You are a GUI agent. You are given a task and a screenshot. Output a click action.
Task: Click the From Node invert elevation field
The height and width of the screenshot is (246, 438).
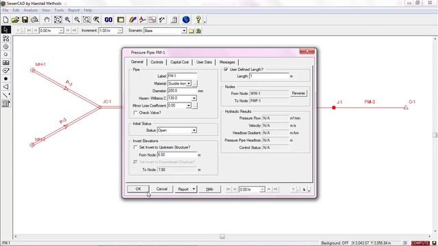177,155
